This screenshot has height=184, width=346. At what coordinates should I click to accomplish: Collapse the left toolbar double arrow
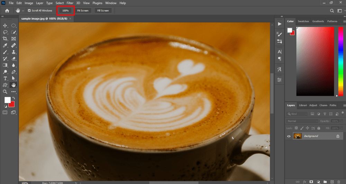[2, 17]
